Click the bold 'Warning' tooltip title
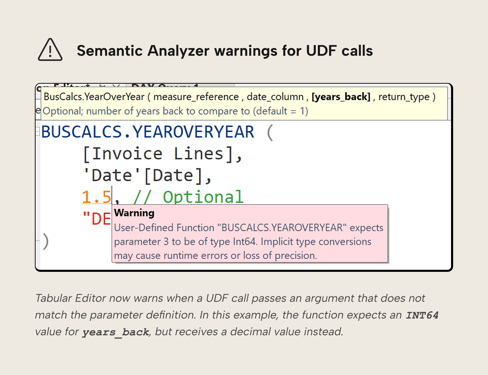The width and height of the screenshot is (488, 375). point(134,213)
